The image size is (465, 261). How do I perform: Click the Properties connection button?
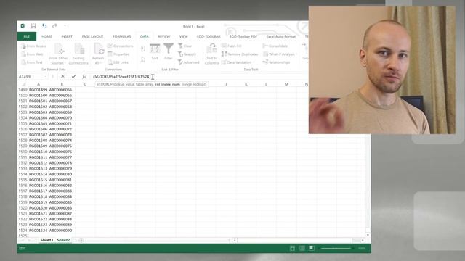click(118, 54)
